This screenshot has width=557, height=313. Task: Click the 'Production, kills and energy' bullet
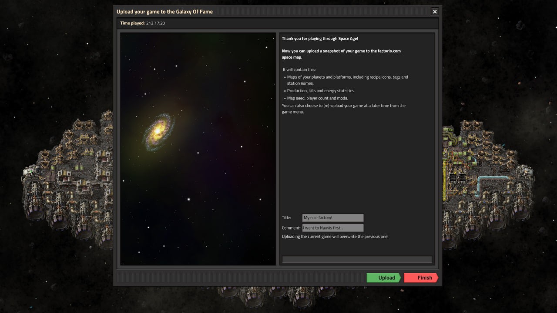pyautogui.click(x=321, y=91)
